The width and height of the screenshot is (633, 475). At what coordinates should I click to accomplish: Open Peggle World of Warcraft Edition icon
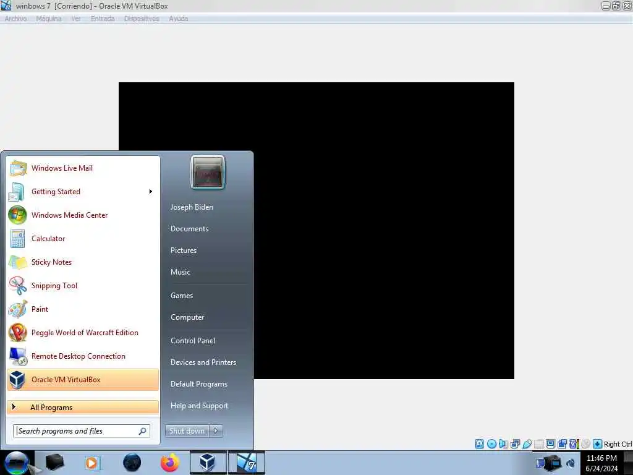click(x=18, y=332)
